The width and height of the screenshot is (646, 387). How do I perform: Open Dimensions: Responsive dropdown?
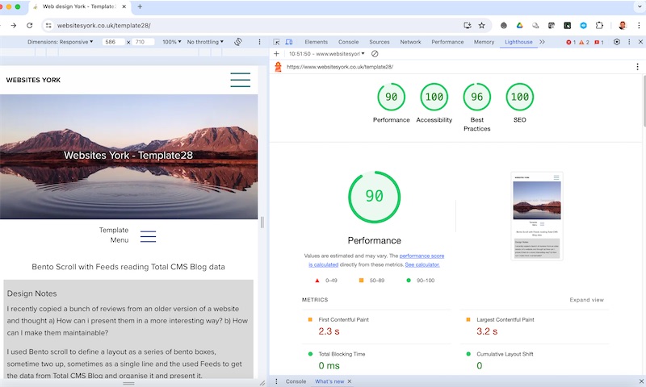click(x=60, y=42)
